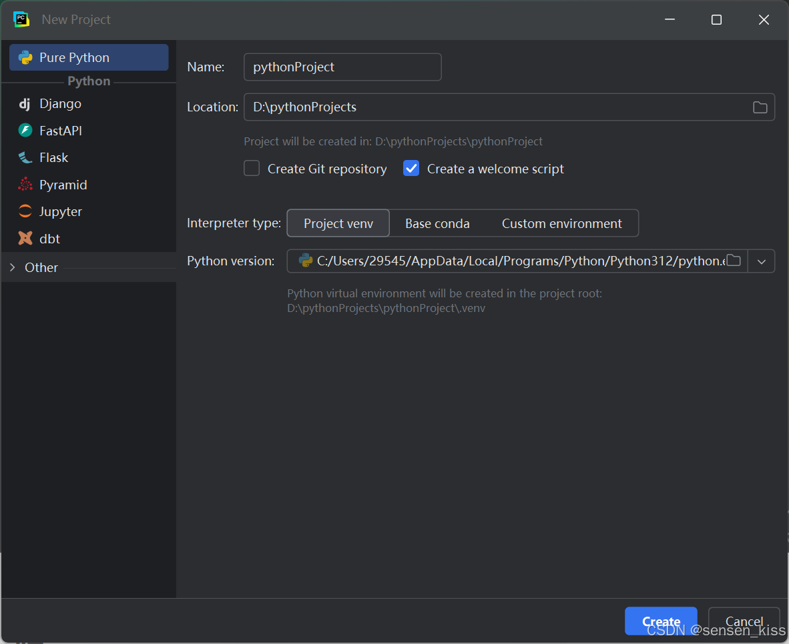Image resolution: width=789 pixels, height=644 pixels.
Task: Click the Cancel button
Action: [744, 621]
